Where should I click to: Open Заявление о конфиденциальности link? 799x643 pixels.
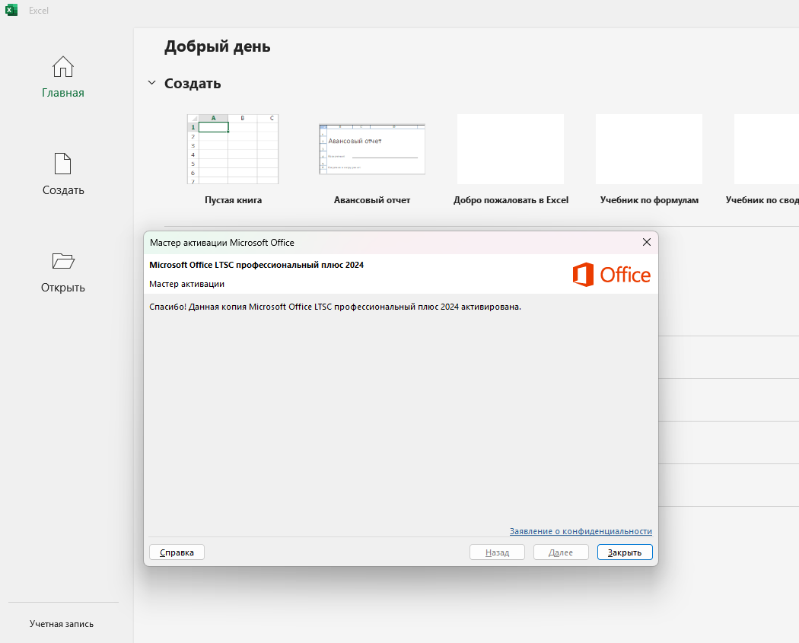coord(581,531)
